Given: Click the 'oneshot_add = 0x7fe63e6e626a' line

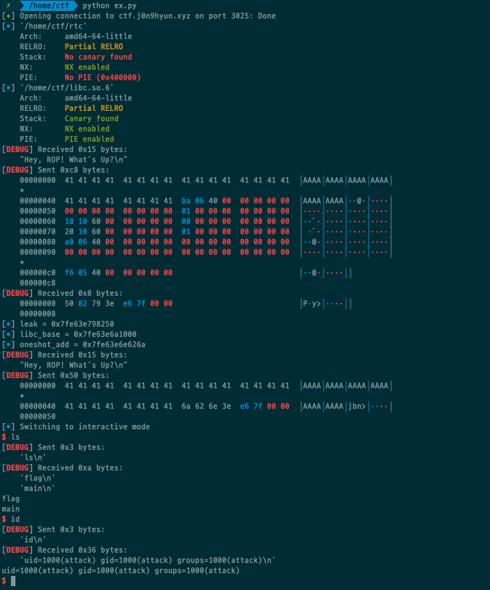Looking at the screenshot, I should click(74, 345).
